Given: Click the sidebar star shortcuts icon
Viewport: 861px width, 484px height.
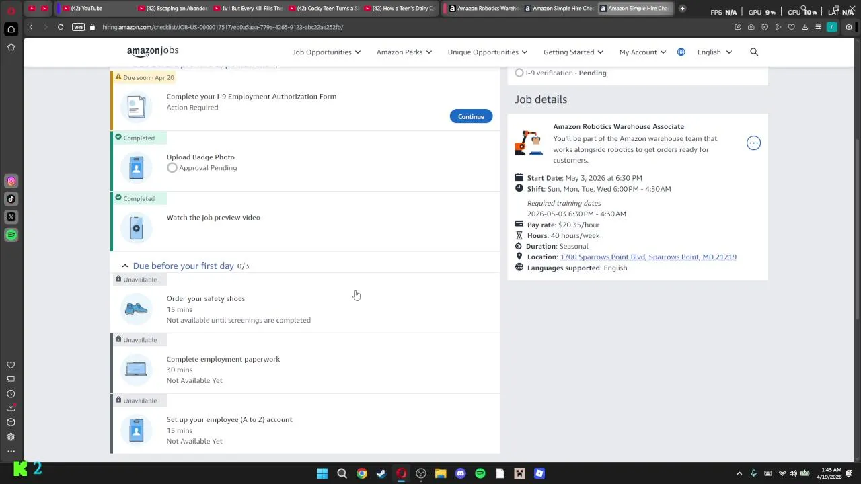Looking at the screenshot, I should coord(11,47).
